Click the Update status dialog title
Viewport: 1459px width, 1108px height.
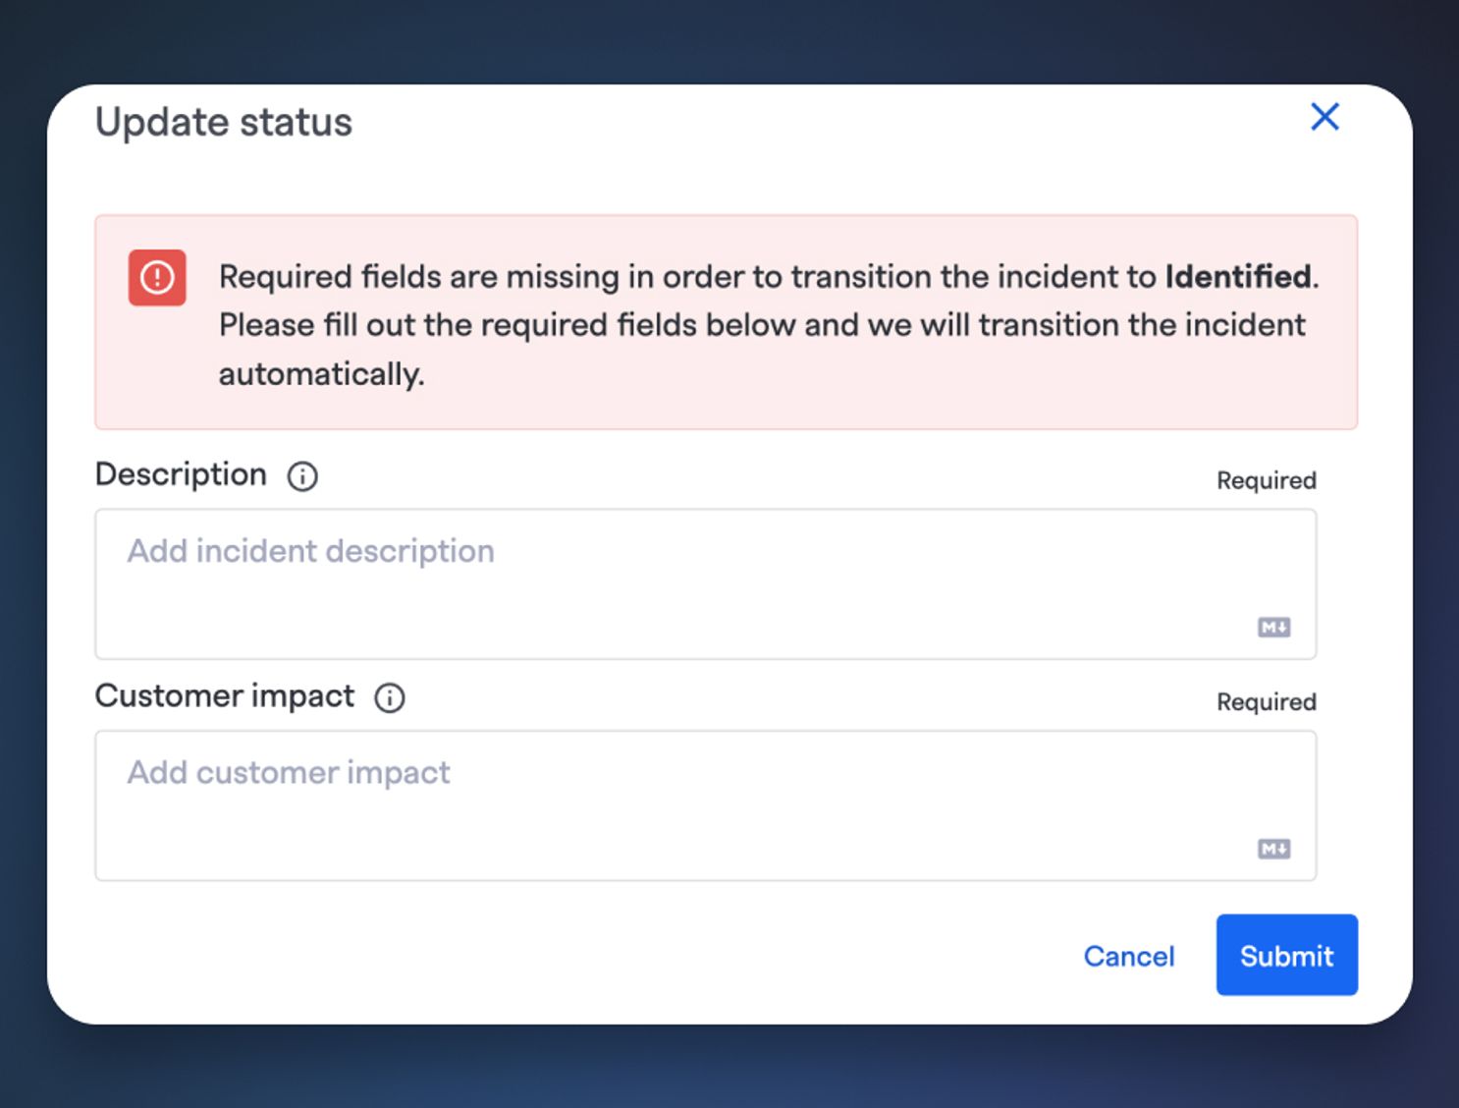(224, 123)
